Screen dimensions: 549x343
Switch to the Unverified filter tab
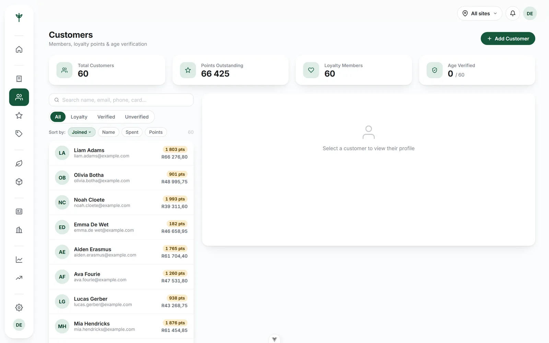coord(137,117)
